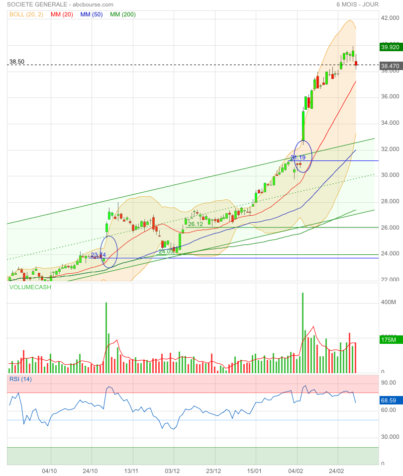
Task: Click the 36.000 price axis label
Action: click(390, 96)
